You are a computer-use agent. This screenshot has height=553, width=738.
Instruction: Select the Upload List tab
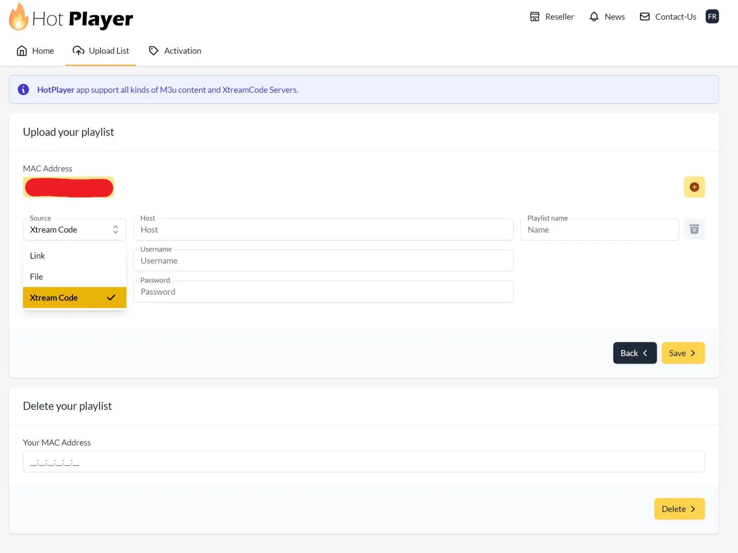click(101, 51)
